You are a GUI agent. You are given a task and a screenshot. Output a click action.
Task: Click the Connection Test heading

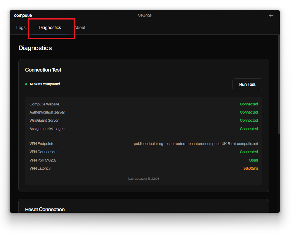(43, 70)
